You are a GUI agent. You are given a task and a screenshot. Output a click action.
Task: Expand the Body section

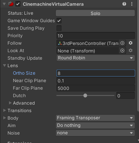(5, 118)
